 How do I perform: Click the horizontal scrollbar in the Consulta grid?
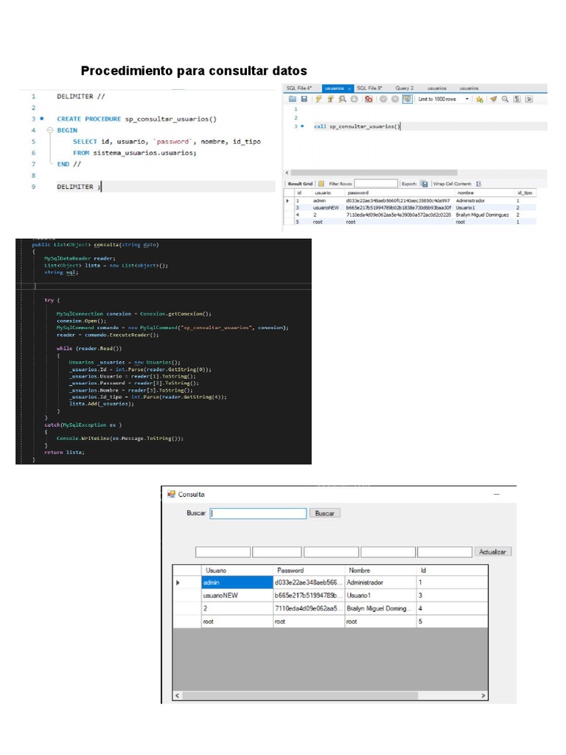click(329, 695)
